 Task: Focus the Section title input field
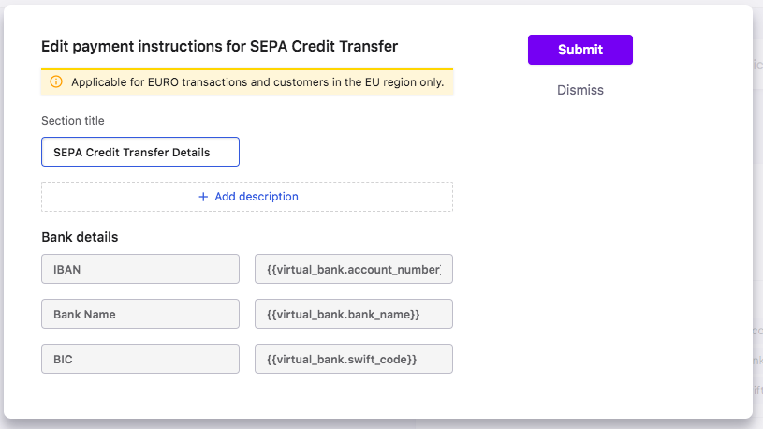[x=140, y=152]
